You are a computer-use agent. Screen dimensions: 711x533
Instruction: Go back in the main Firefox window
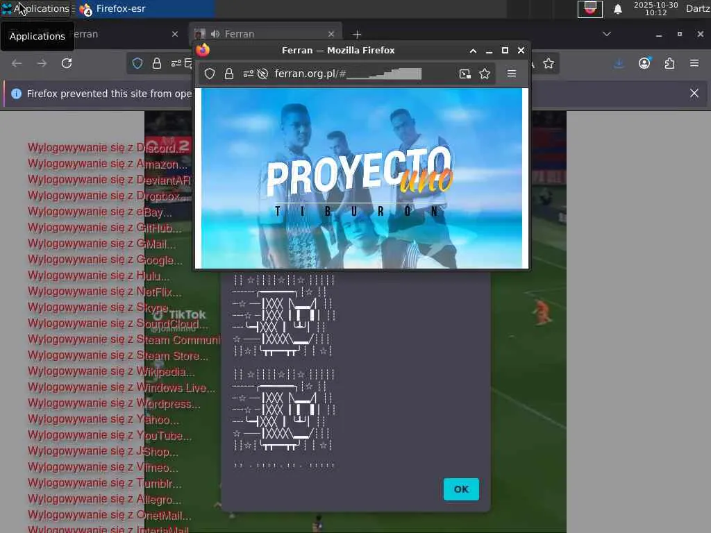point(17,63)
